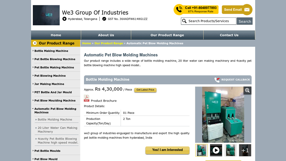The image size is (286, 161).
Task: Click the Our Product Range sidebar header
Action: 56,43
